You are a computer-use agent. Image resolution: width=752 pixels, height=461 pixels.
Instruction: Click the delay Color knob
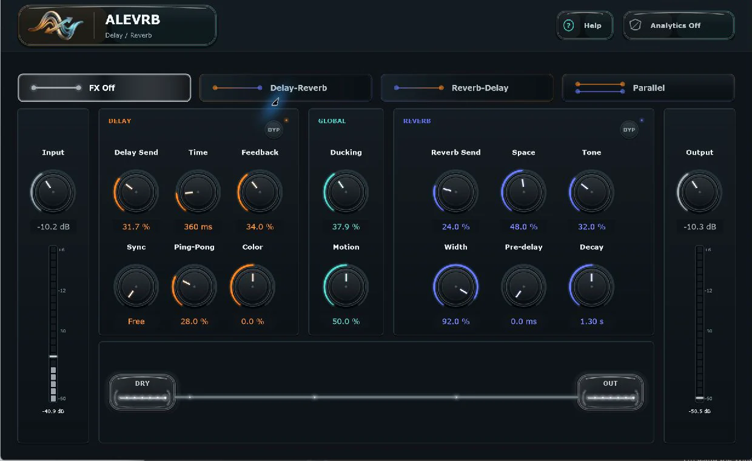[x=252, y=286]
